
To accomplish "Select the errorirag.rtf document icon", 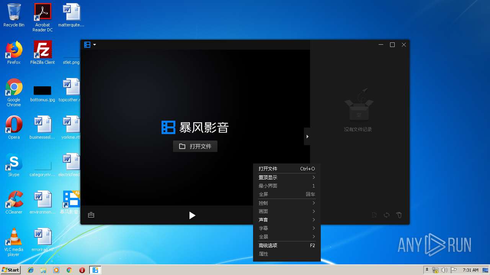I will point(42,240).
